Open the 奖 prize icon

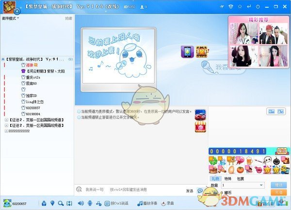pos(202,52)
